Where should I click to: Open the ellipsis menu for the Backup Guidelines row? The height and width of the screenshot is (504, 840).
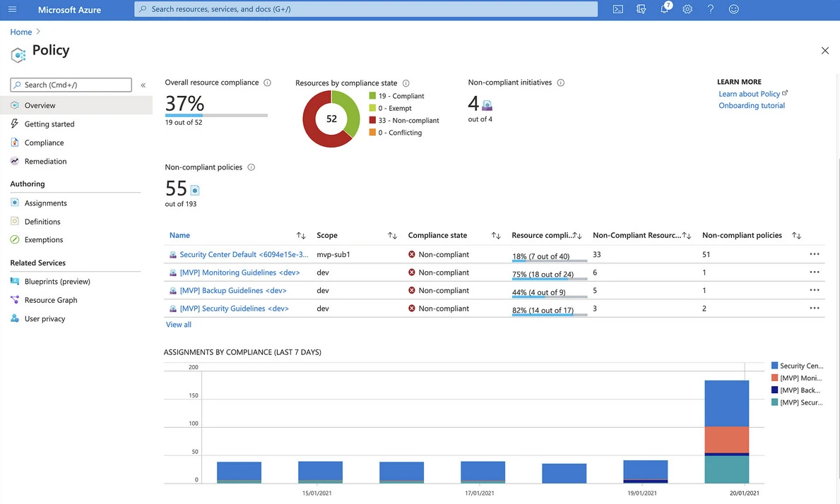(815, 290)
